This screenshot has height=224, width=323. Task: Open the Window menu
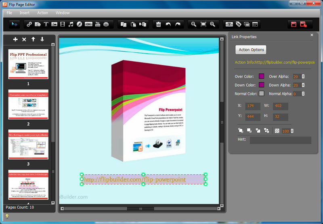pos(63,13)
